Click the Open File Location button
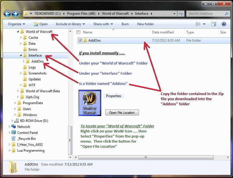The width and height of the screenshot is (233, 178). point(122,113)
